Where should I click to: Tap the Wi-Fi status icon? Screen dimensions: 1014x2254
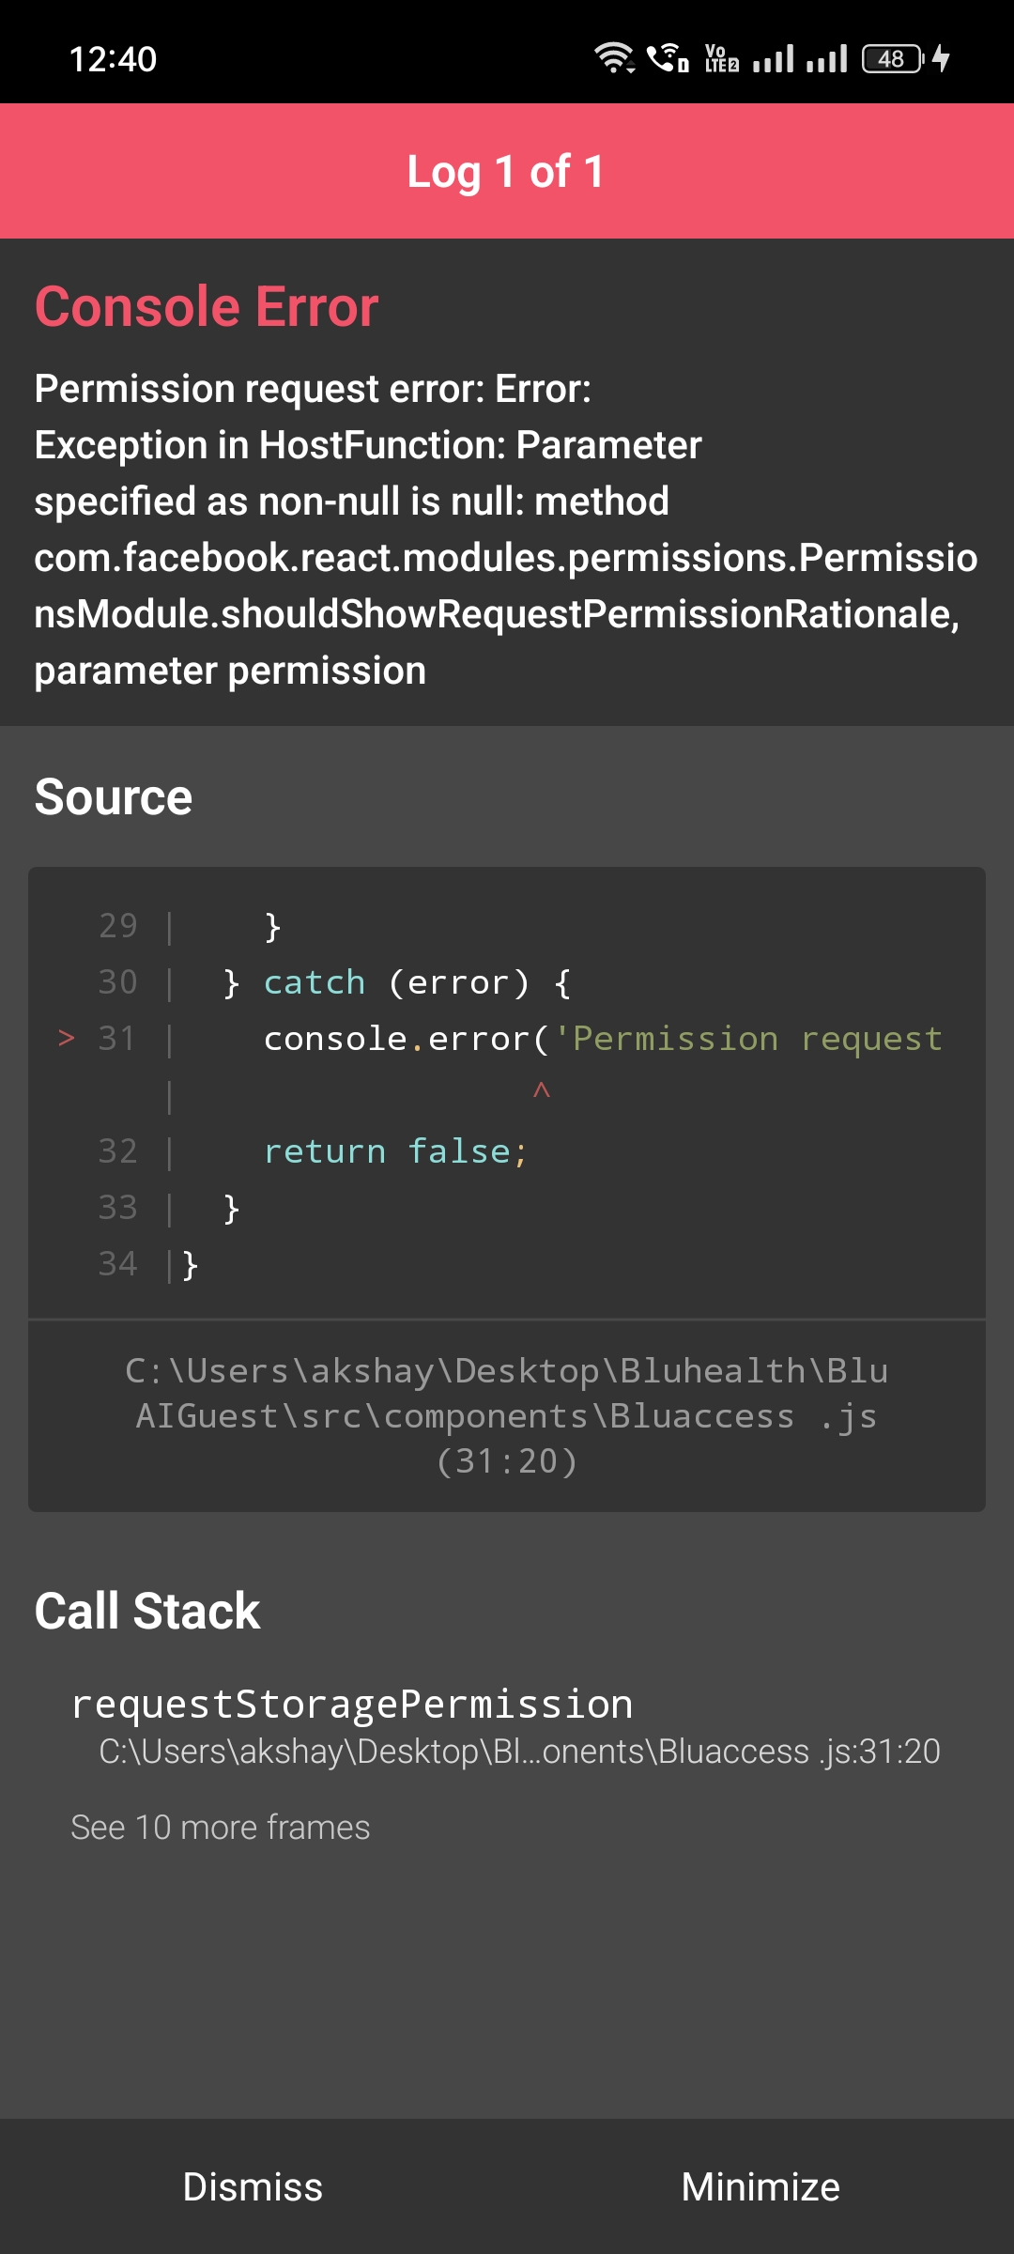pos(615,58)
